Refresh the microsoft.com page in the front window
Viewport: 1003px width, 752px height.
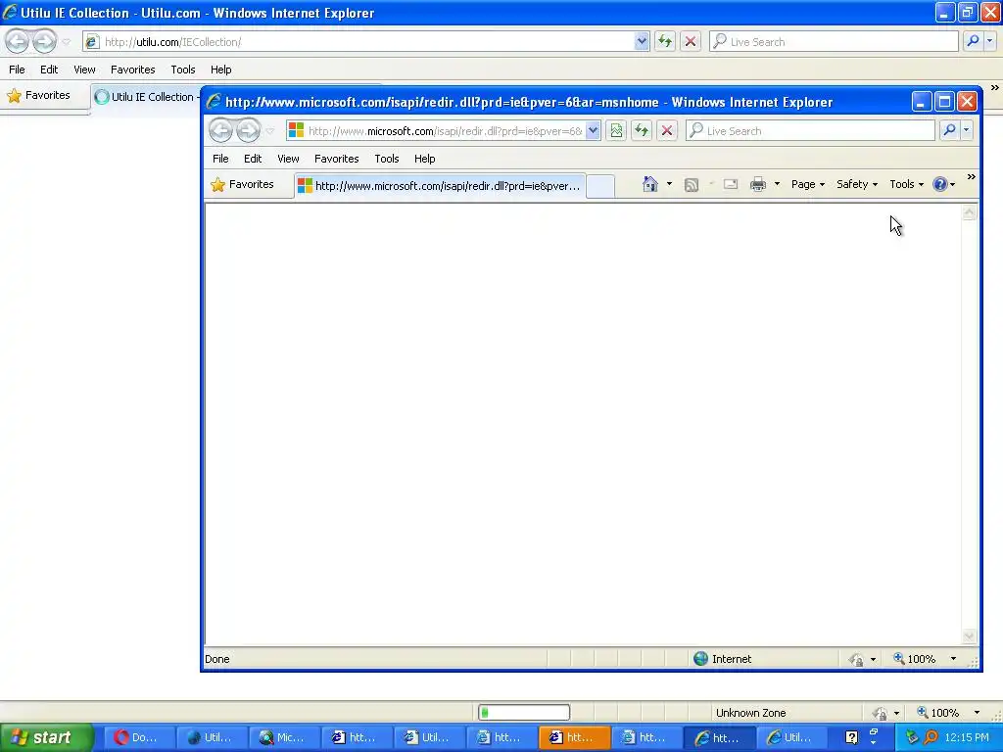coord(641,130)
